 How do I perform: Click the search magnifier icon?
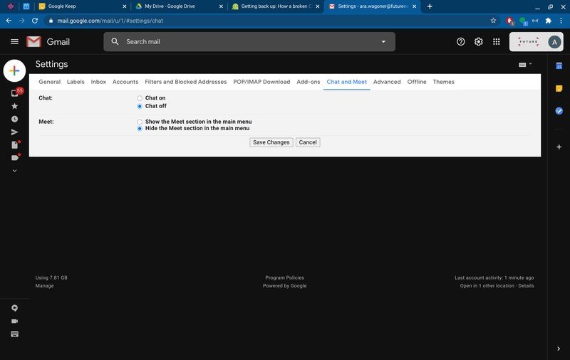coord(115,41)
